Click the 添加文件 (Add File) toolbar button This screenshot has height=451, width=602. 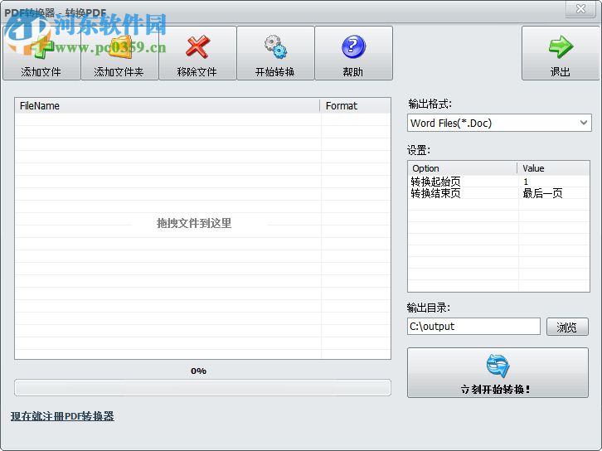click(x=41, y=53)
